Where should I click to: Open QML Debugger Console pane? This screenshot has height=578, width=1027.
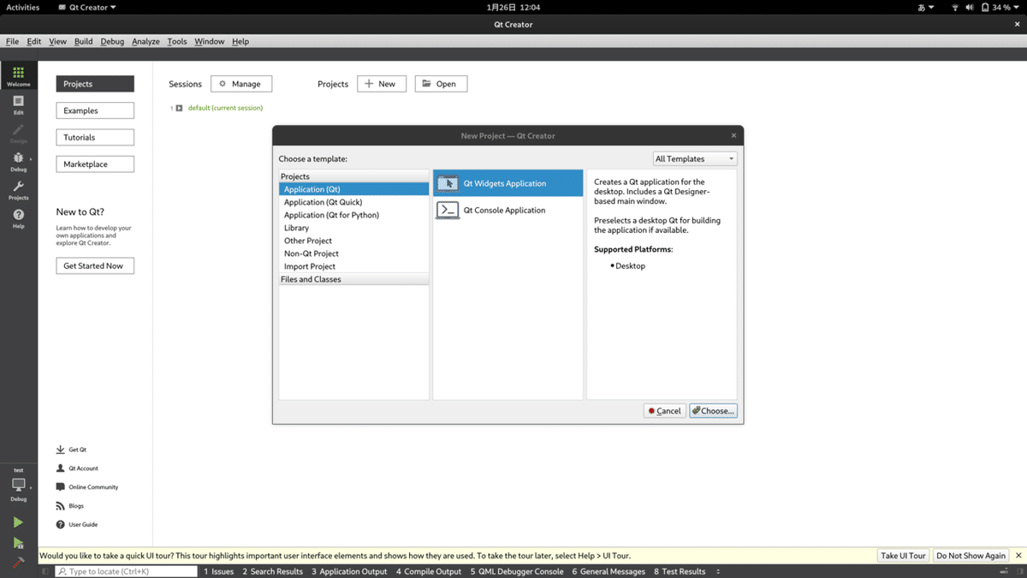click(x=517, y=571)
